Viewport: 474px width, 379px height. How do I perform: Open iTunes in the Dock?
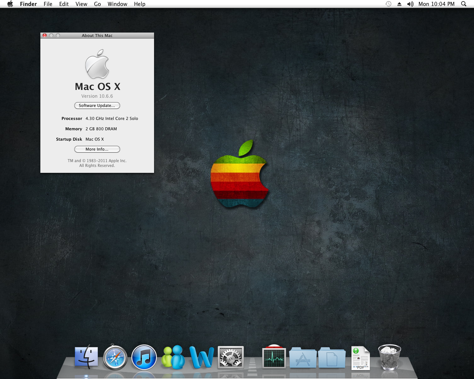(x=144, y=357)
